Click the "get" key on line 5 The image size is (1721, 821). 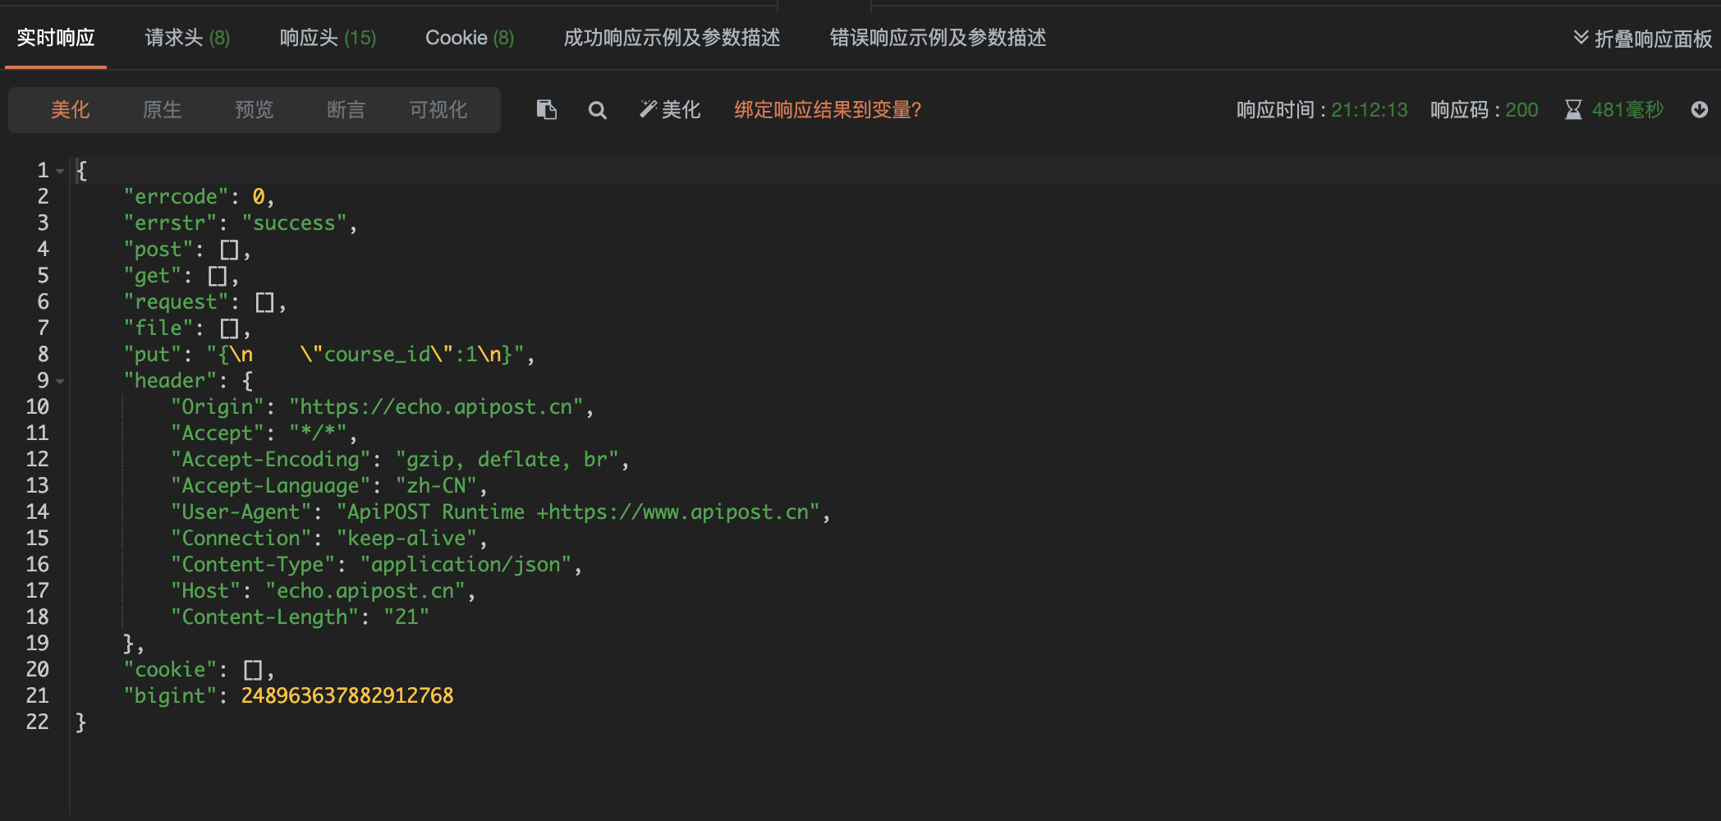[x=152, y=276]
